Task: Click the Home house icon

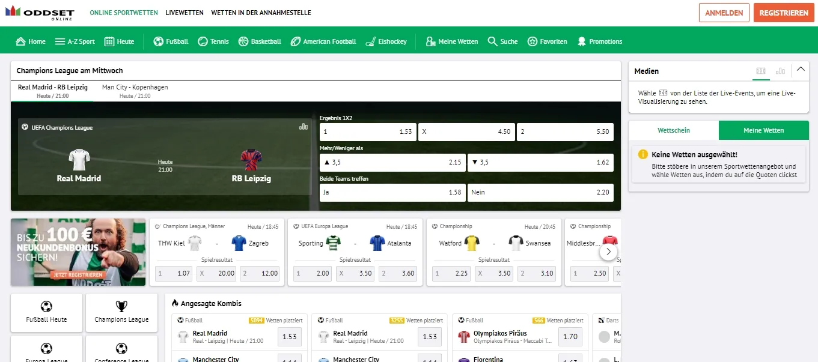Action: (21, 41)
